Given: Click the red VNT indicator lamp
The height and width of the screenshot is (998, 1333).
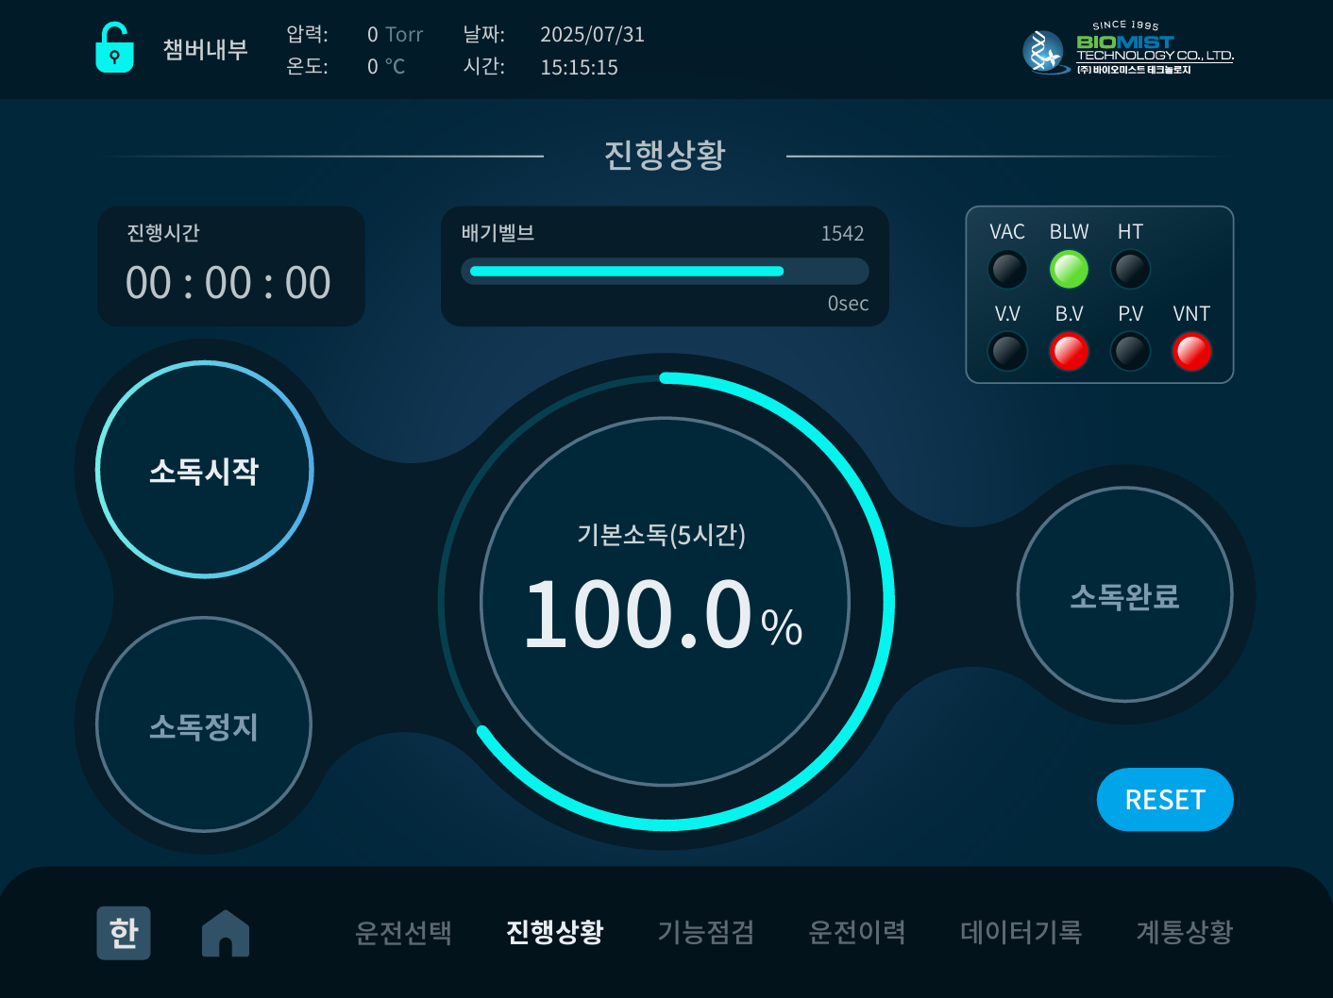Looking at the screenshot, I should (1191, 352).
